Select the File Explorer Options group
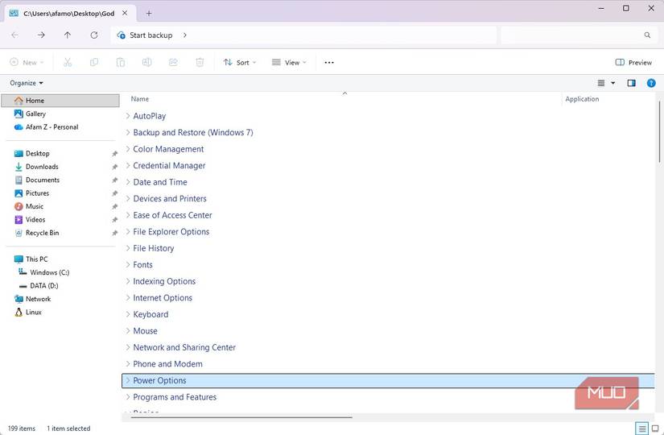The width and height of the screenshot is (664, 435). tap(171, 231)
